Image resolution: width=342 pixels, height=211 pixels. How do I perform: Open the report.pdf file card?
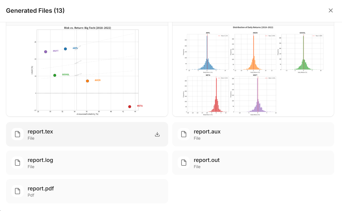tap(87, 191)
